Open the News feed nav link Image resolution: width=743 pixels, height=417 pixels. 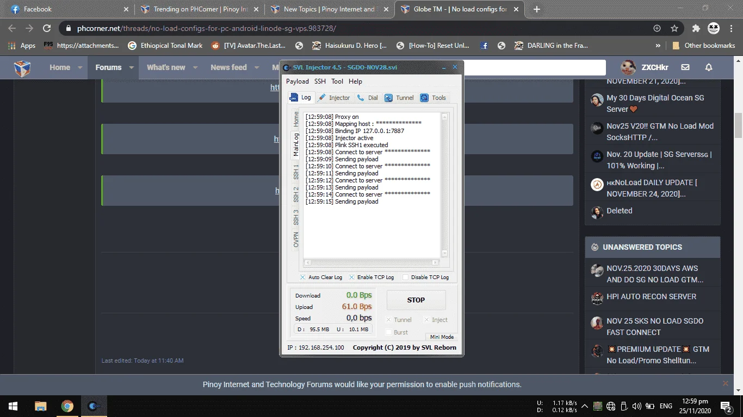click(228, 68)
